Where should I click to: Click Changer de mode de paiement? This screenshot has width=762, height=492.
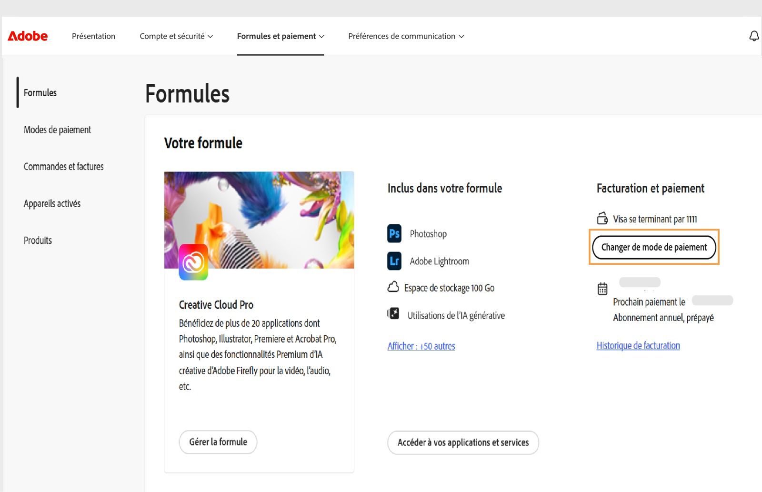point(654,247)
